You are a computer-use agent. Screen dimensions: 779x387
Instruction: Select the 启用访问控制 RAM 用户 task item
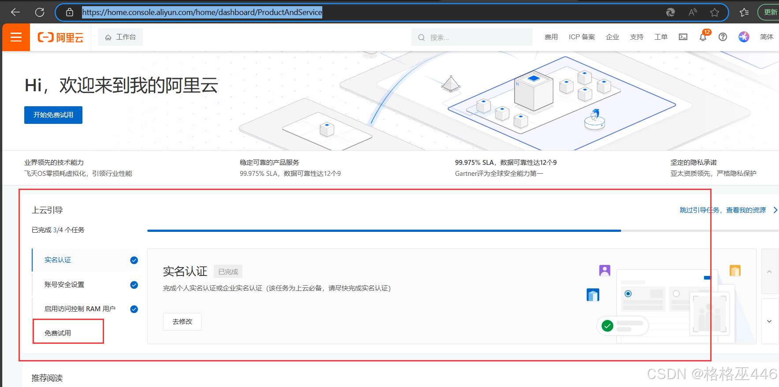click(x=86, y=309)
